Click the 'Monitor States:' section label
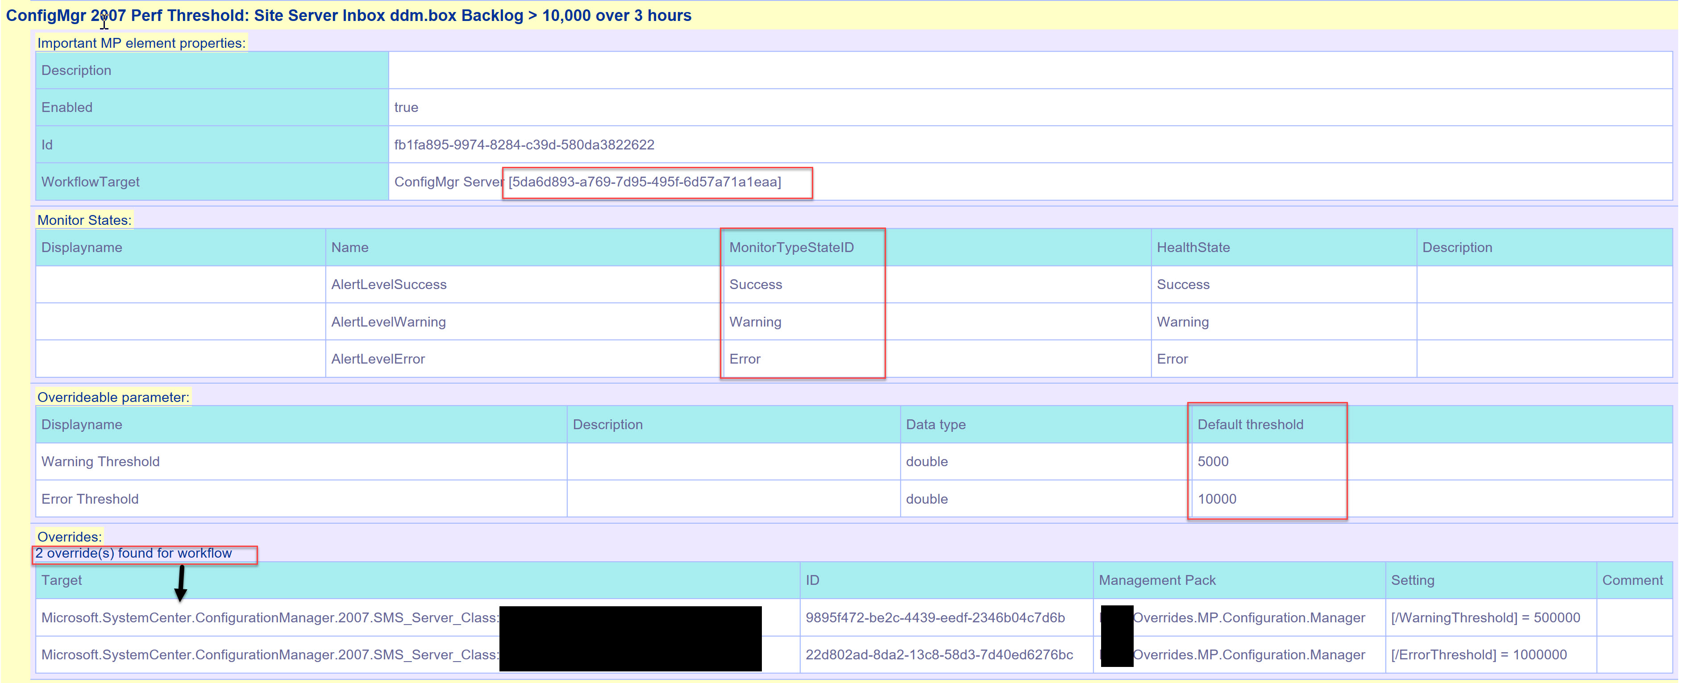 point(84,220)
